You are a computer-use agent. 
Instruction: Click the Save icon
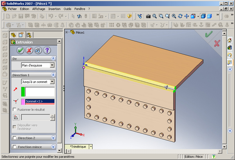[x=21, y=16]
